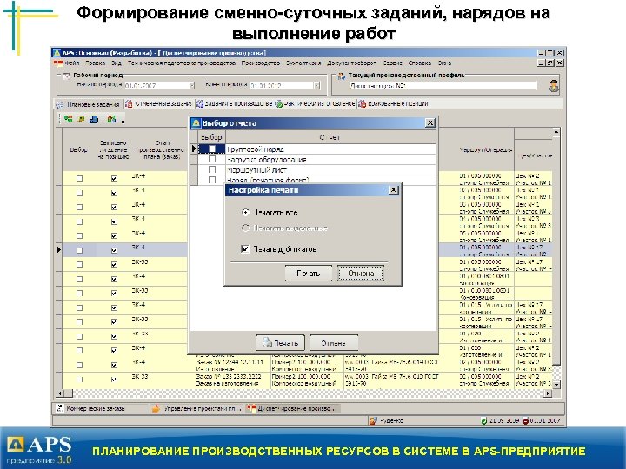Click the APS icon left of the Файл menu
This screenshot has height=469, width=626.
point(58,63)
